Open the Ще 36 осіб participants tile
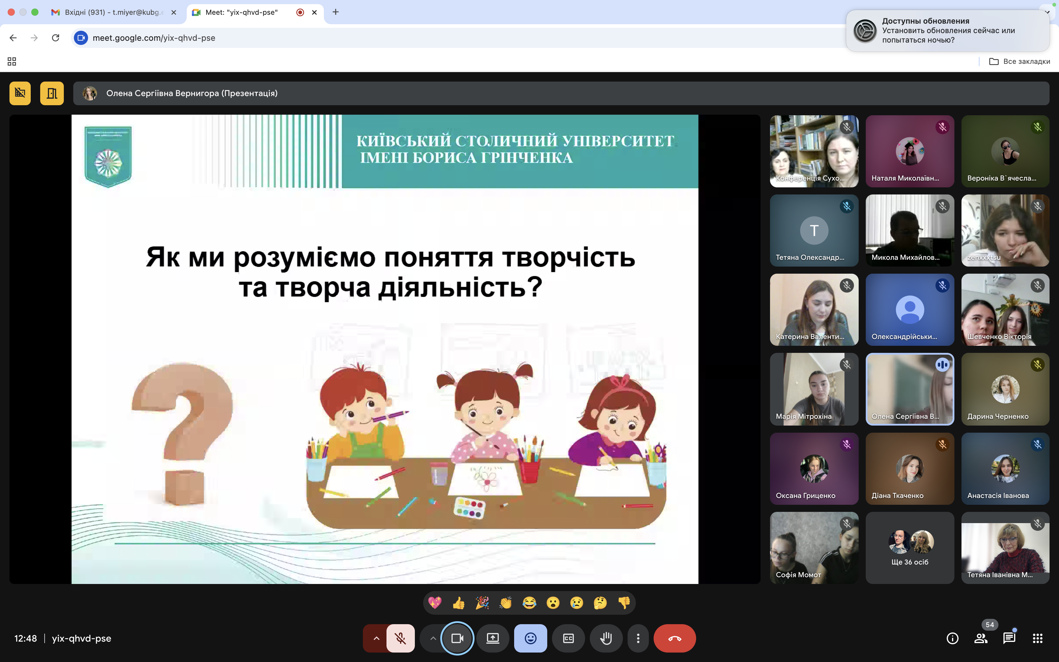1059x662 pixels. [x=909, y=548]
